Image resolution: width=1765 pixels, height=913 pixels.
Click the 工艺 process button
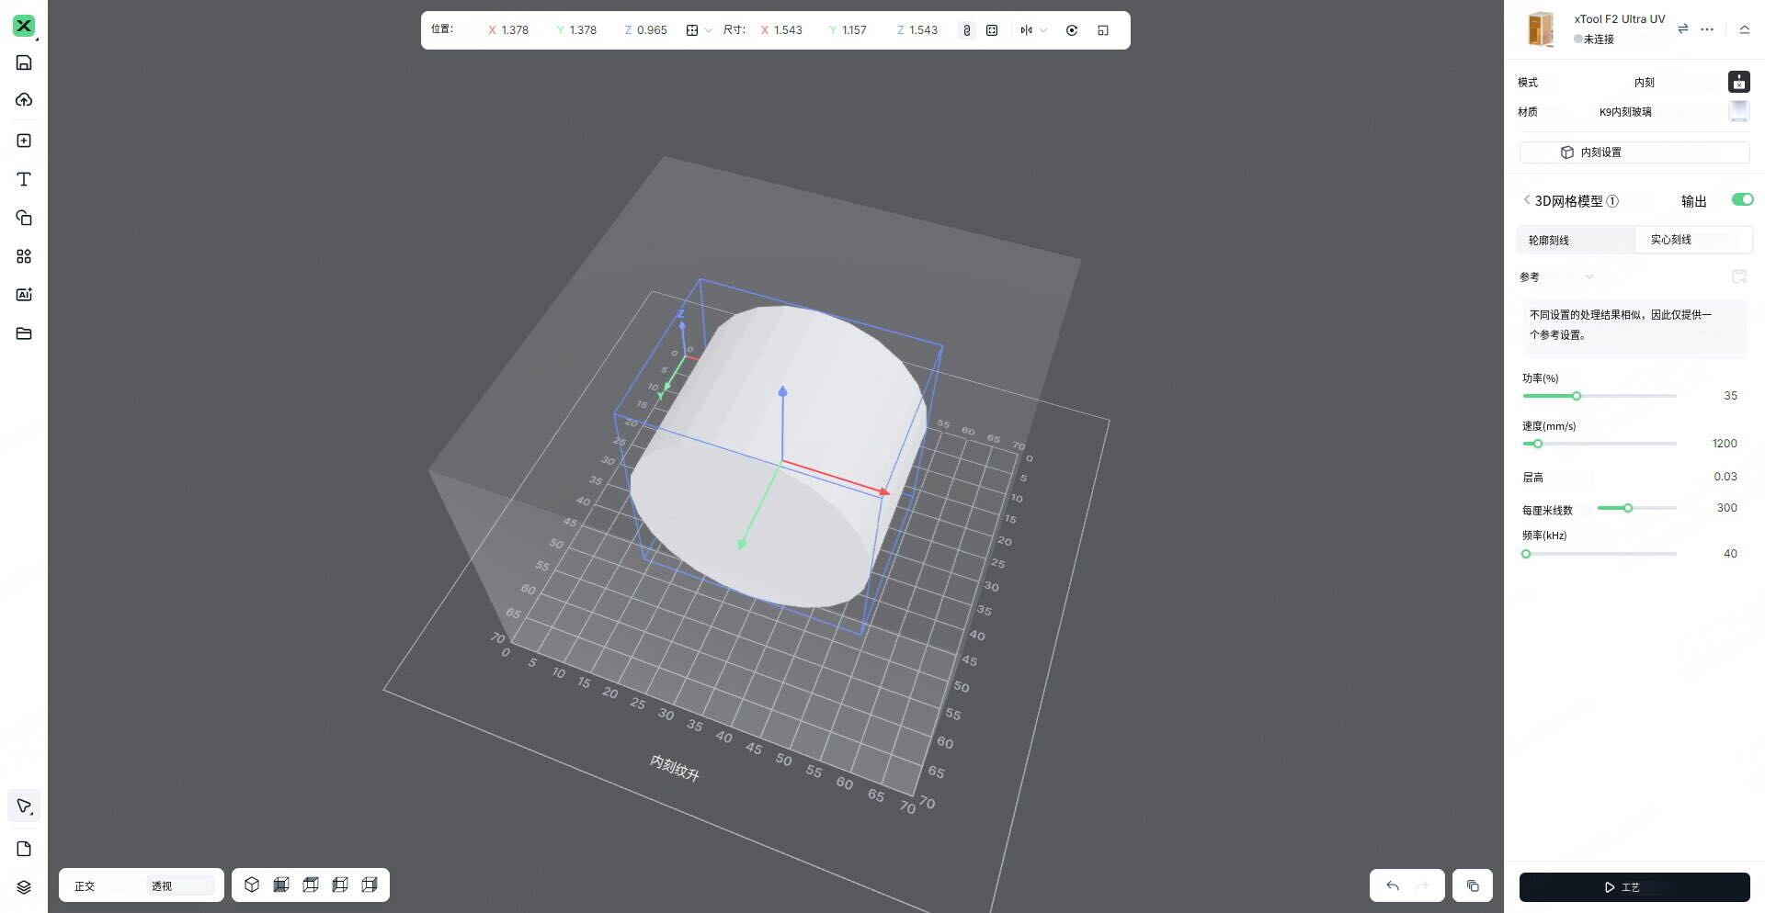pos(1634,887)
